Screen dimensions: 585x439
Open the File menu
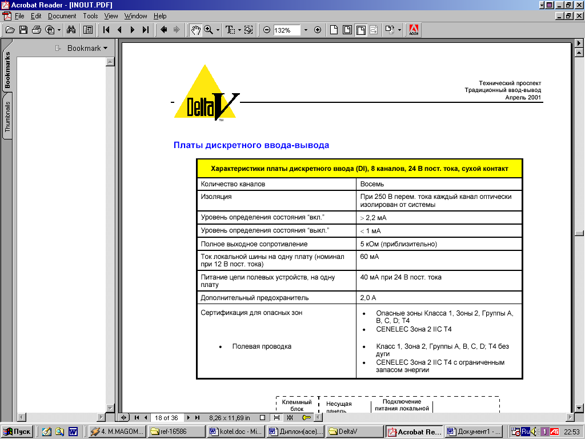19,16
